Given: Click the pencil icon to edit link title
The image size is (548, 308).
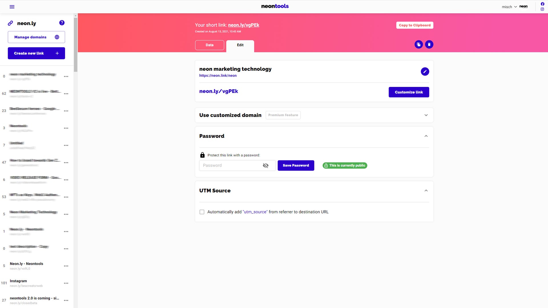Looking at the screenshot, I should [x=425, y=72].
